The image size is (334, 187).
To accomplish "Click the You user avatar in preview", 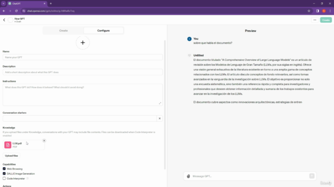I will click(x=189, y=39).
